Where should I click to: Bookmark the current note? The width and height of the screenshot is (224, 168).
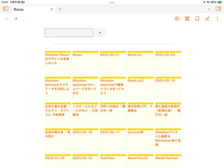click(x=197, y=19)
